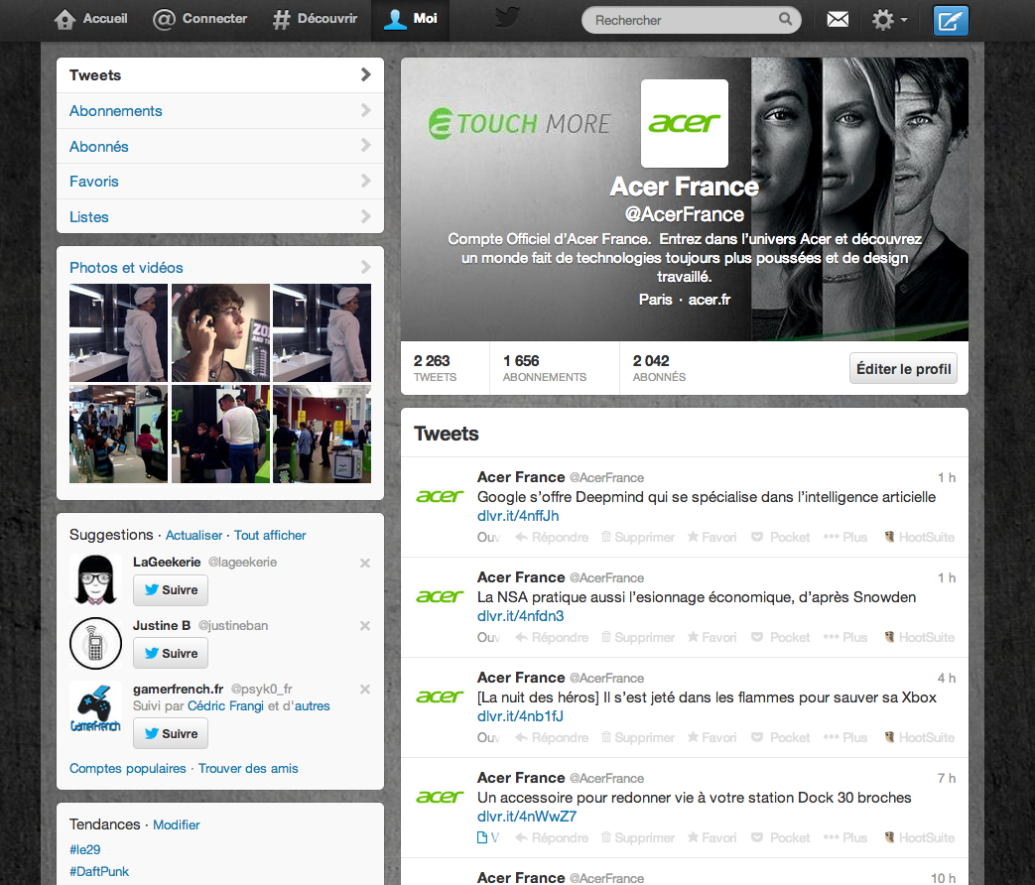Favorite the NSA Snowden tweet
This screenshot has height=885, width=1035.
712,638
